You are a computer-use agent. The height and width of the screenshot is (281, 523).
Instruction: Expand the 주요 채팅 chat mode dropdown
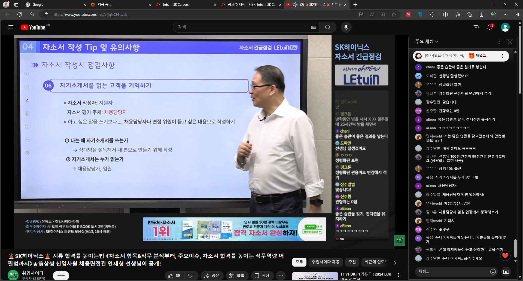click(427, 41)
